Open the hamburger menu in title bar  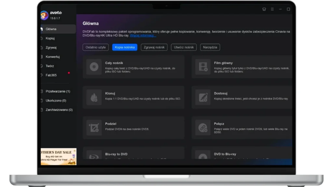click(272, 9)
